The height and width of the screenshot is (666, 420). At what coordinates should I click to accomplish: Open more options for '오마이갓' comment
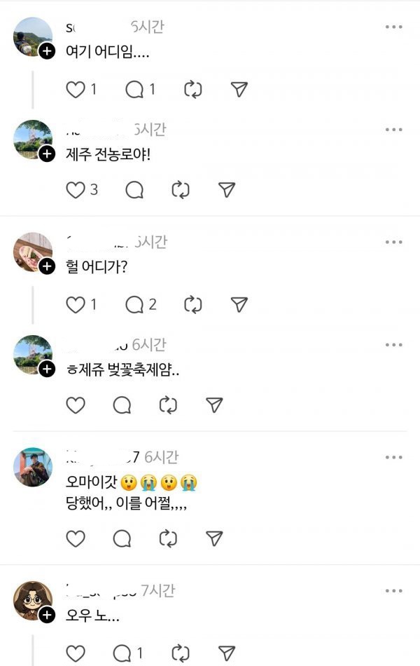tap(393, 458)
